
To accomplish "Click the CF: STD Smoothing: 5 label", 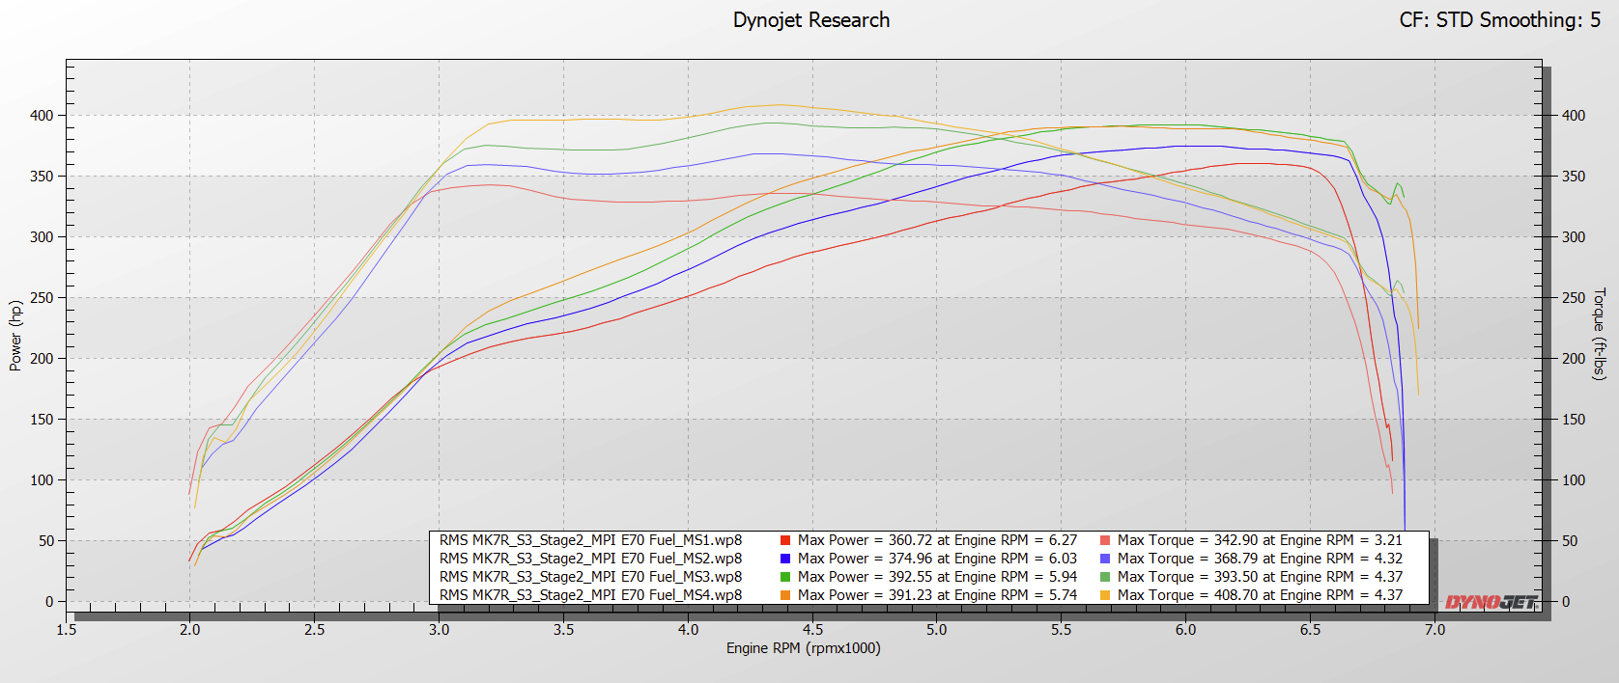I will (1500, 20).
